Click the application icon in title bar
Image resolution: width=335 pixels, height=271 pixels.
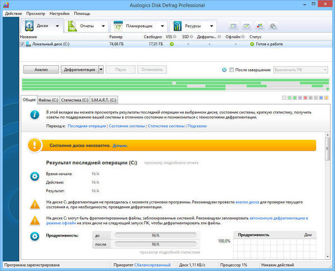[x=6, y=5]
